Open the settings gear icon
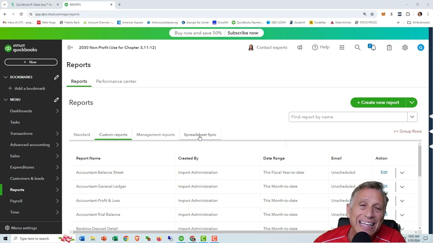The width and height of the screenshot is (433, 243). click(405, 48)
